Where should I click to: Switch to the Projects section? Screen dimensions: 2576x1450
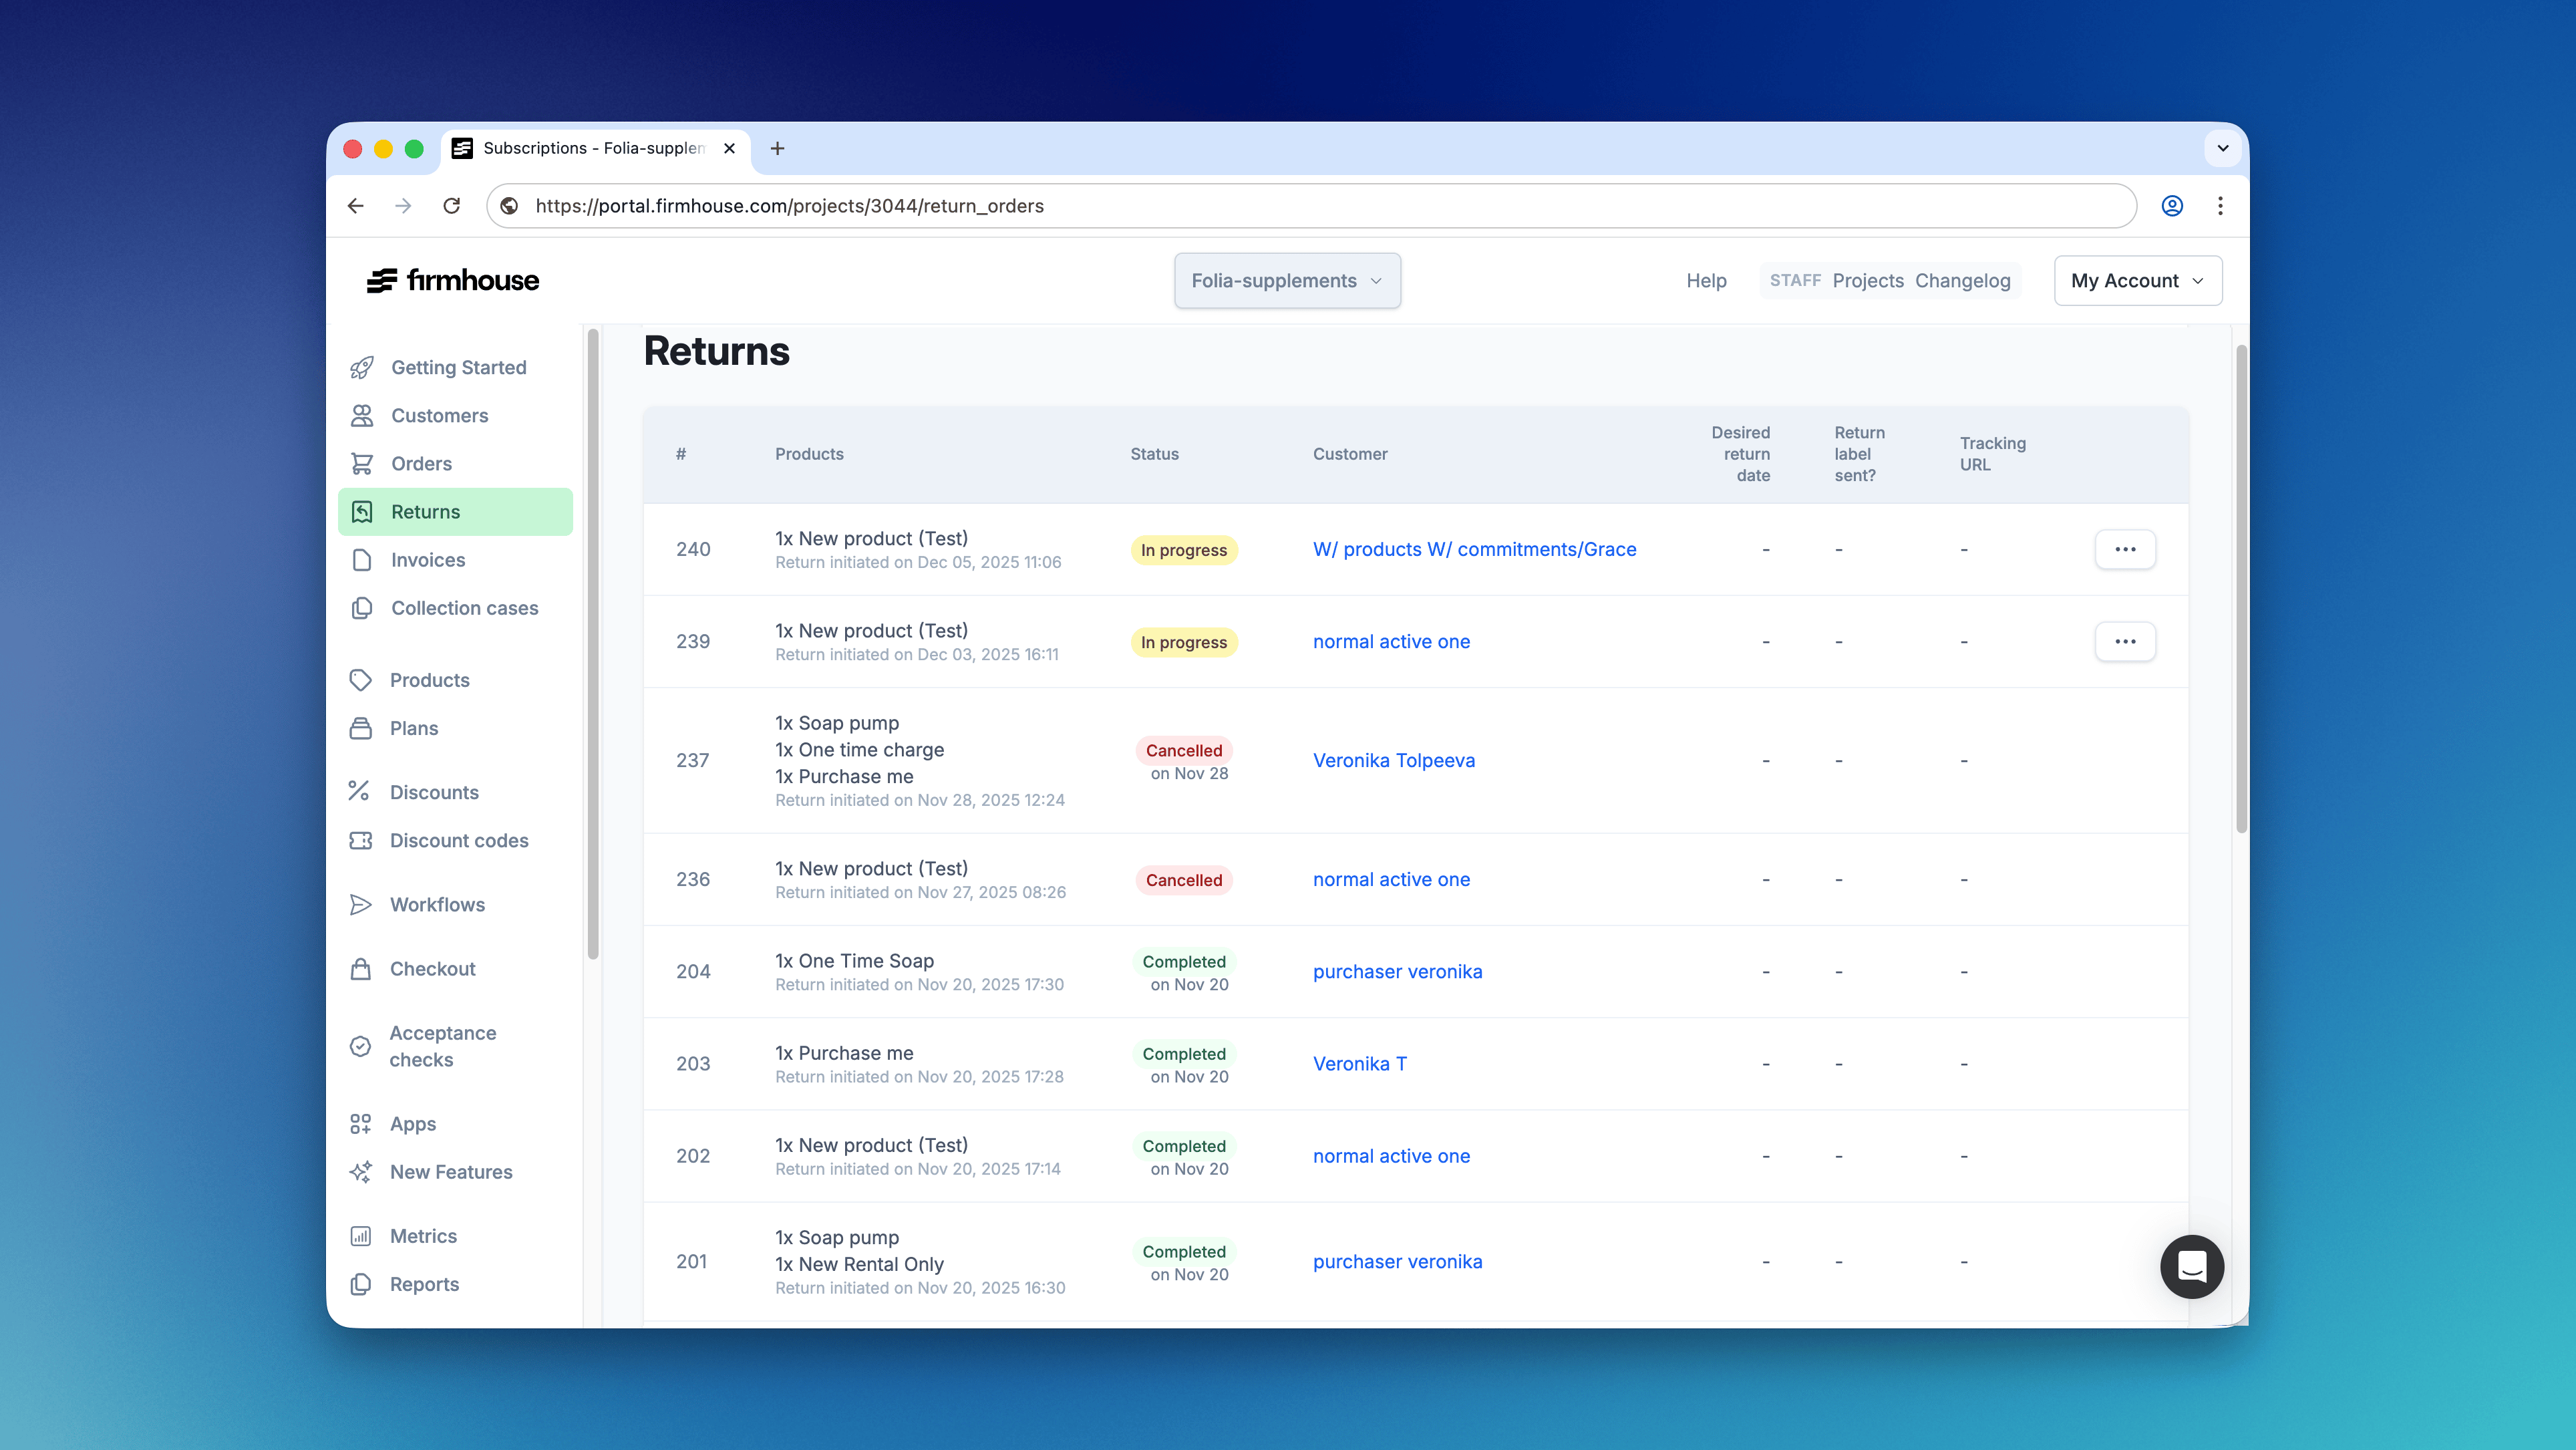pos(1867,280)
